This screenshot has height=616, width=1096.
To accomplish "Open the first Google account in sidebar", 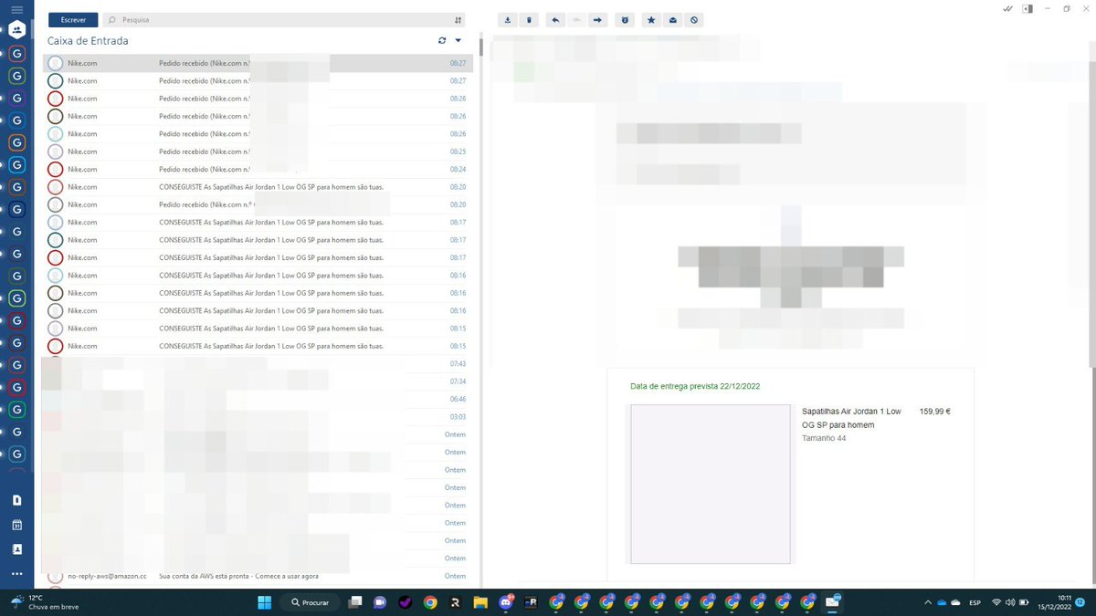I will [x=16, y=54].
